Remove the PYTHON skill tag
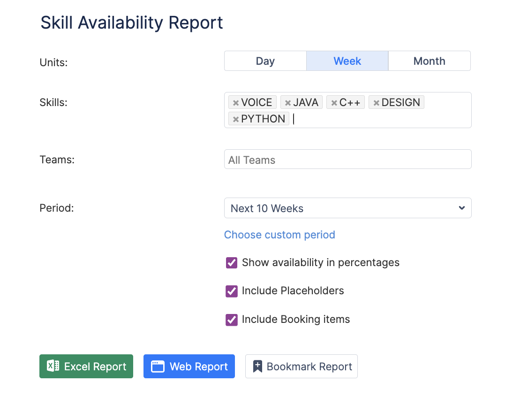The image size is (513, 413). point(236,119)
